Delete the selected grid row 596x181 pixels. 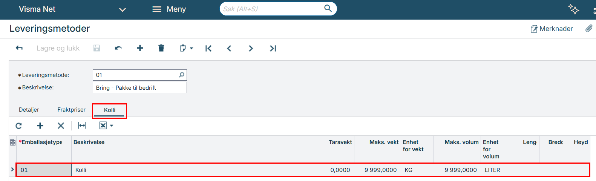click(x=61, y=126)
